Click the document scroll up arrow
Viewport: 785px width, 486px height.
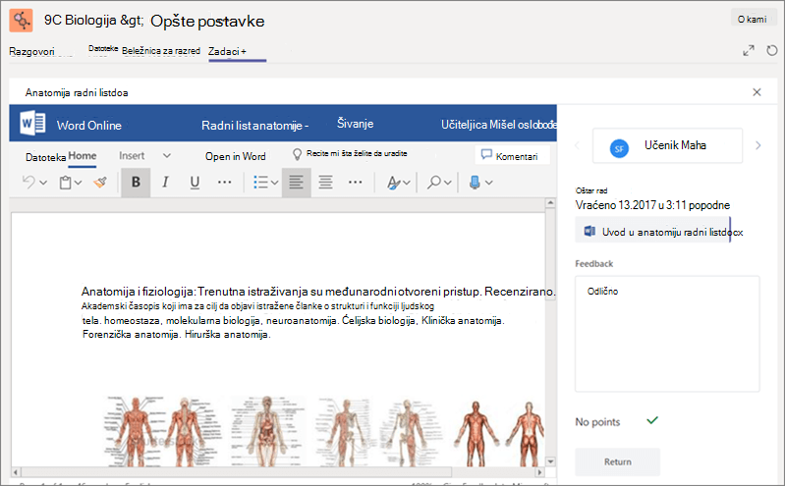550,202
